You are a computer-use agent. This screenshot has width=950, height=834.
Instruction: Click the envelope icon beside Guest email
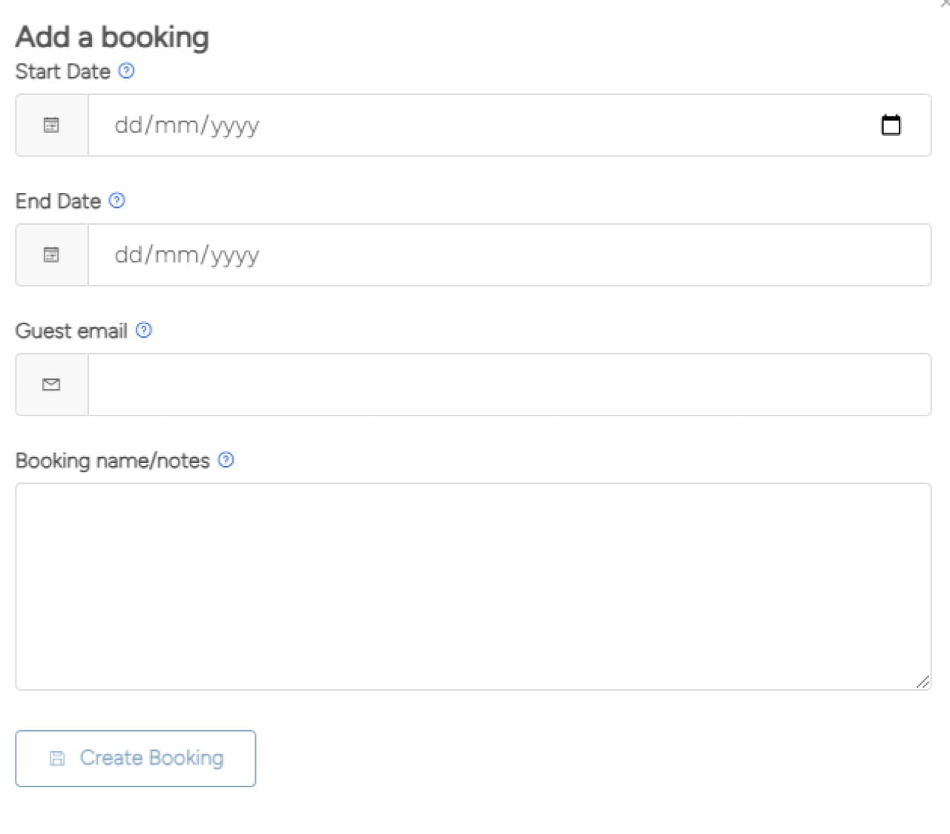[x=51, y=384]
